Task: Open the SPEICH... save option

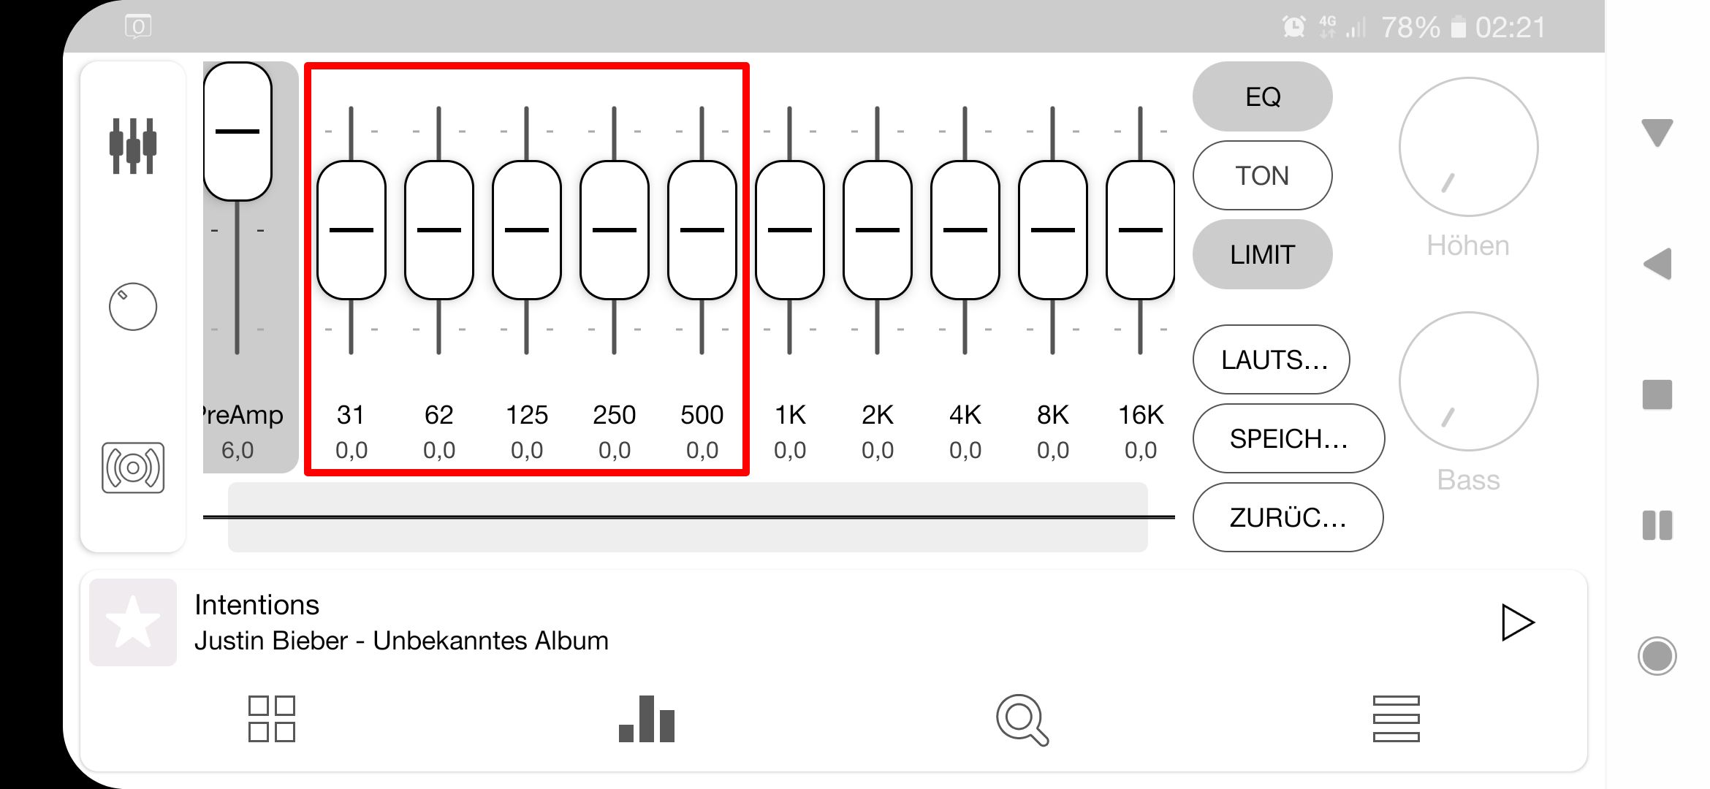Action: (x=1288, y=438)
